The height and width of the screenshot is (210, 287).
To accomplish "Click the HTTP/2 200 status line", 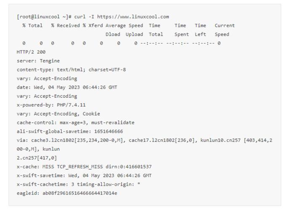I will 31,52.
